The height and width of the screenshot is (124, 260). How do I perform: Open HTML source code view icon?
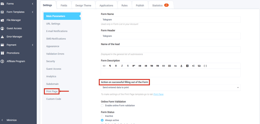pos(104,66)
